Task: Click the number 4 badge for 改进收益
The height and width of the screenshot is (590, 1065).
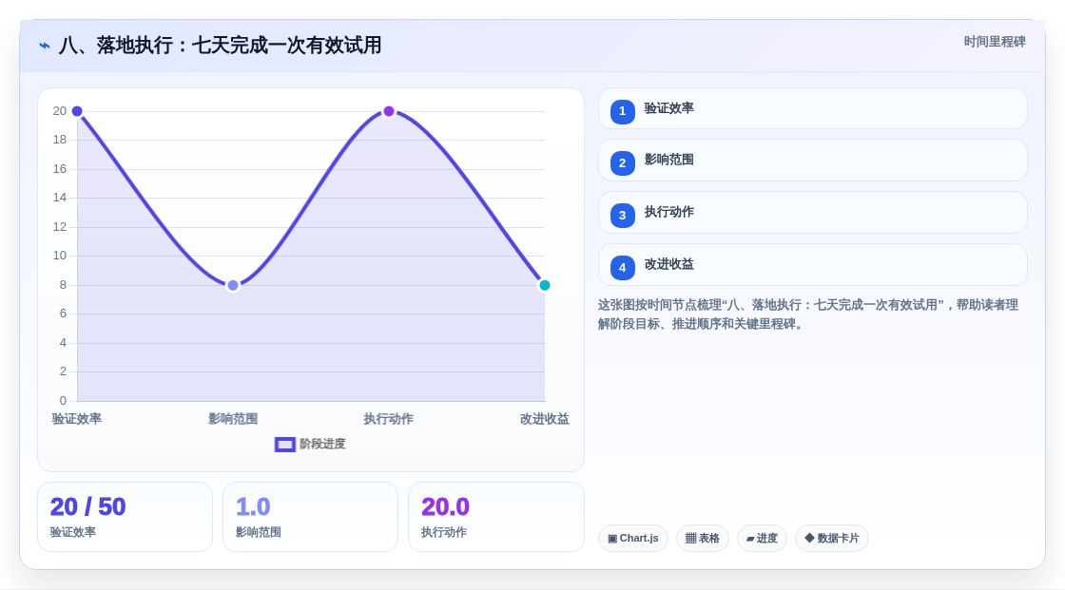Action: click(x=622, y=268)
